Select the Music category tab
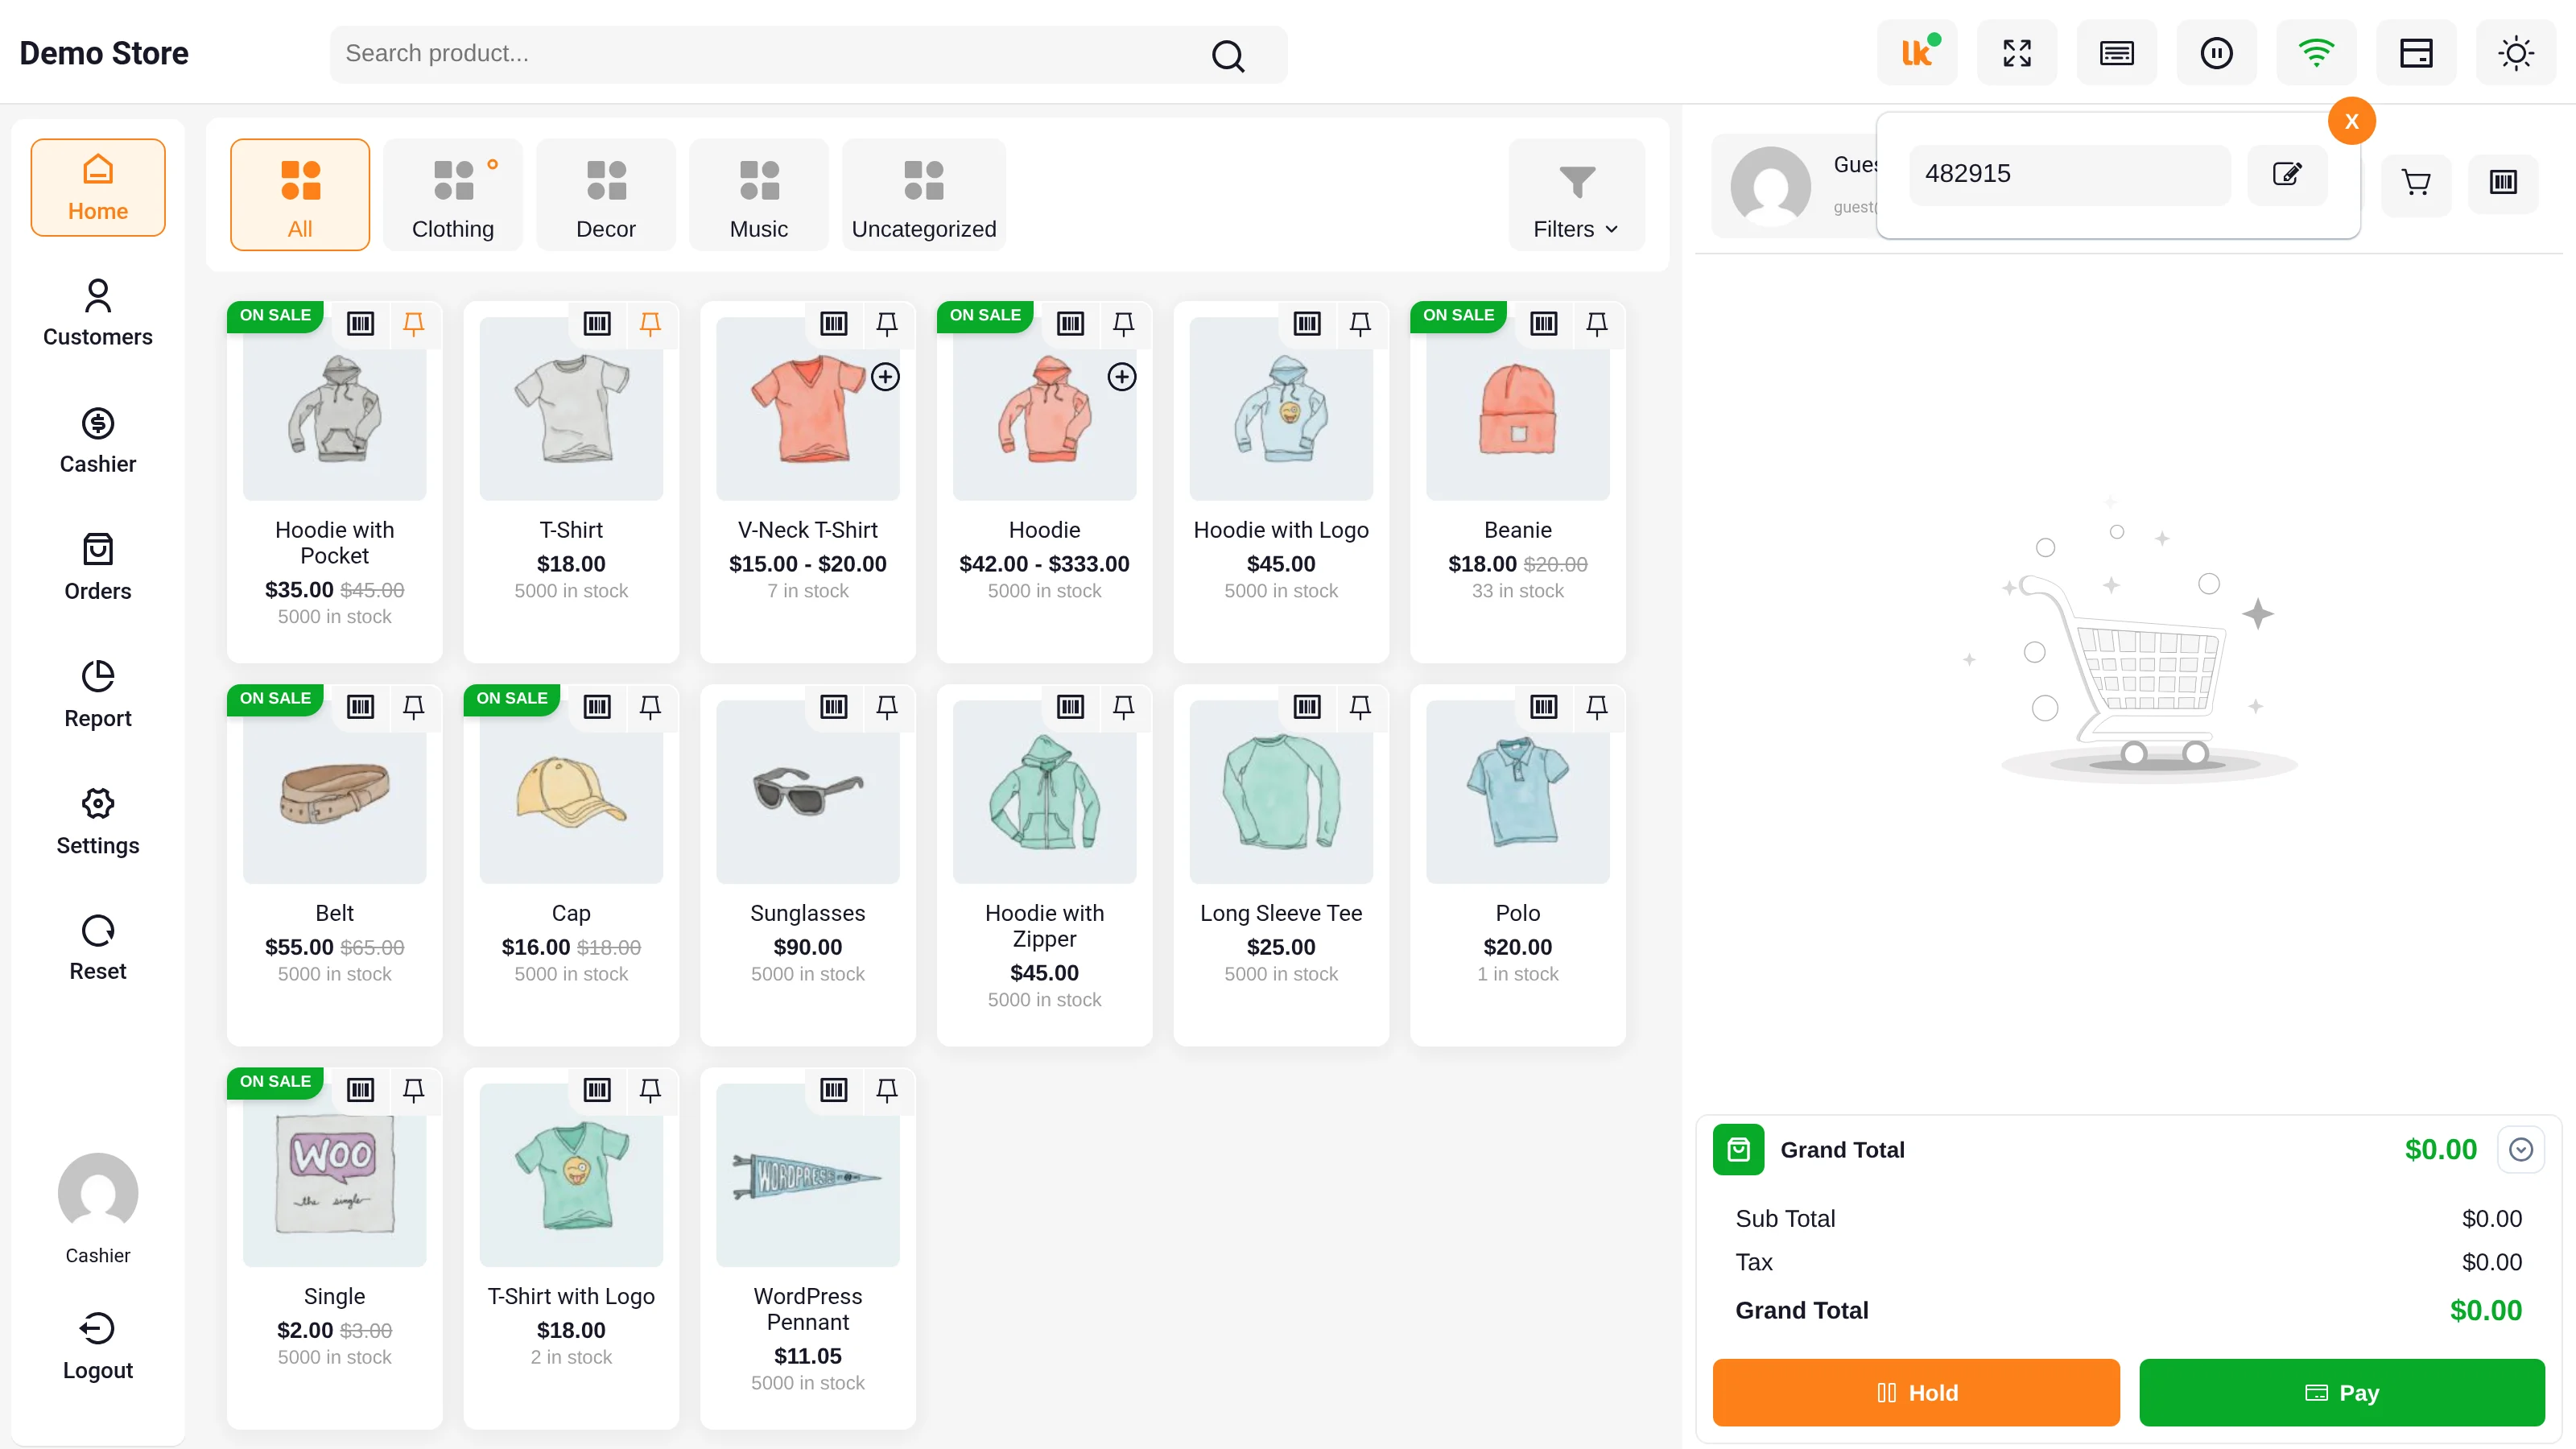Image resolution: width=2576 pixels, height=1449 pixels. [x=759, y=196]
